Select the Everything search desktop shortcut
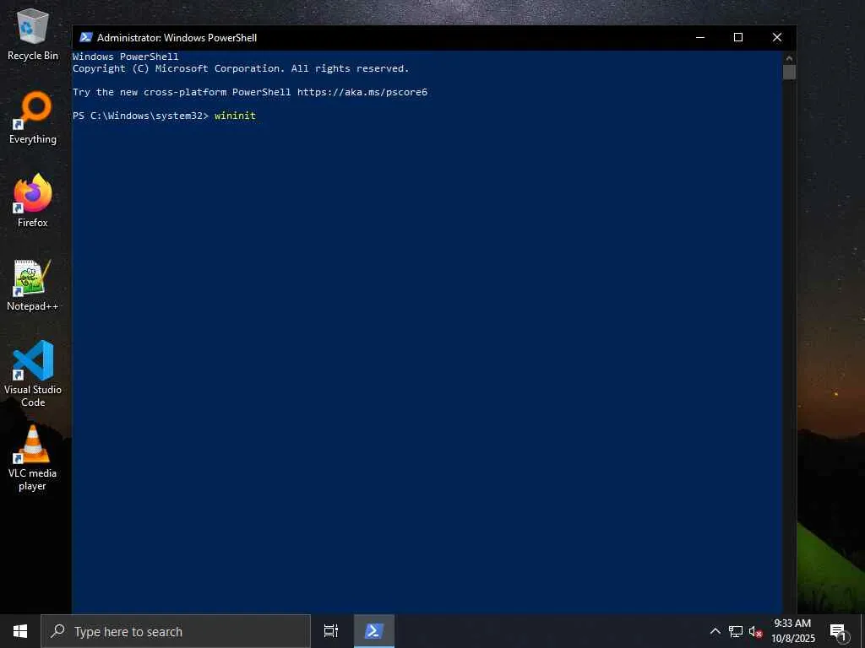The image size is (865, 648). pyautogui.click(x=33, y=118)
